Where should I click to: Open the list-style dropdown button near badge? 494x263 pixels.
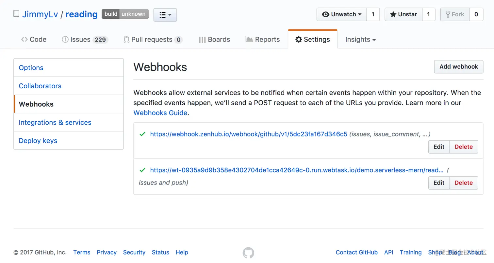point(165,15)
